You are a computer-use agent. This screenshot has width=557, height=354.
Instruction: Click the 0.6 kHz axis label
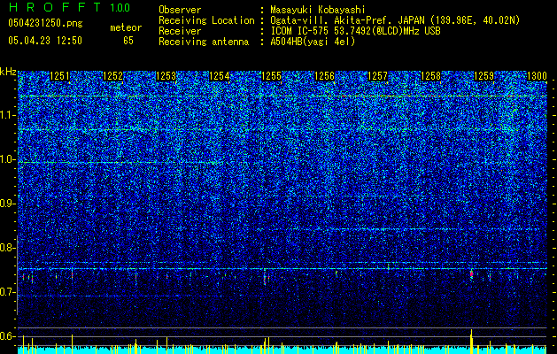[7, 336]
